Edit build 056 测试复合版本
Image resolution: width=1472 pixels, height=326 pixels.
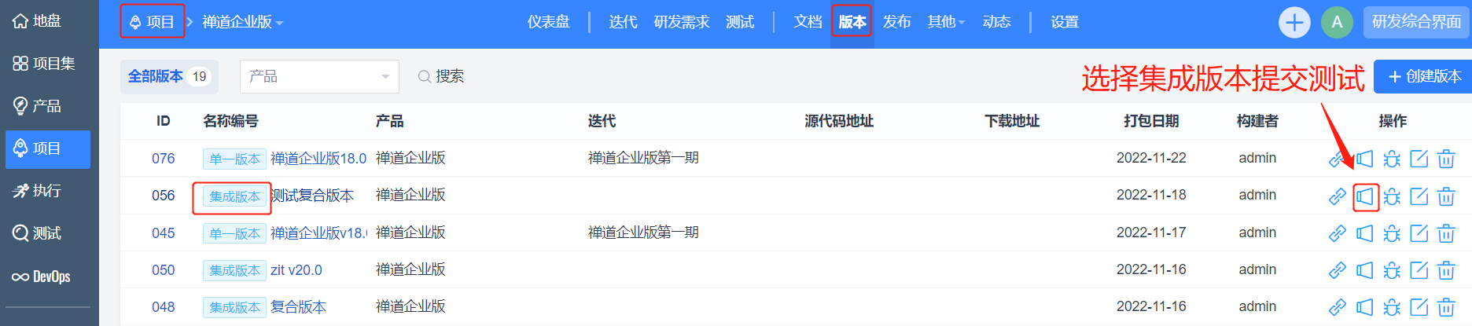[1419, 196]
